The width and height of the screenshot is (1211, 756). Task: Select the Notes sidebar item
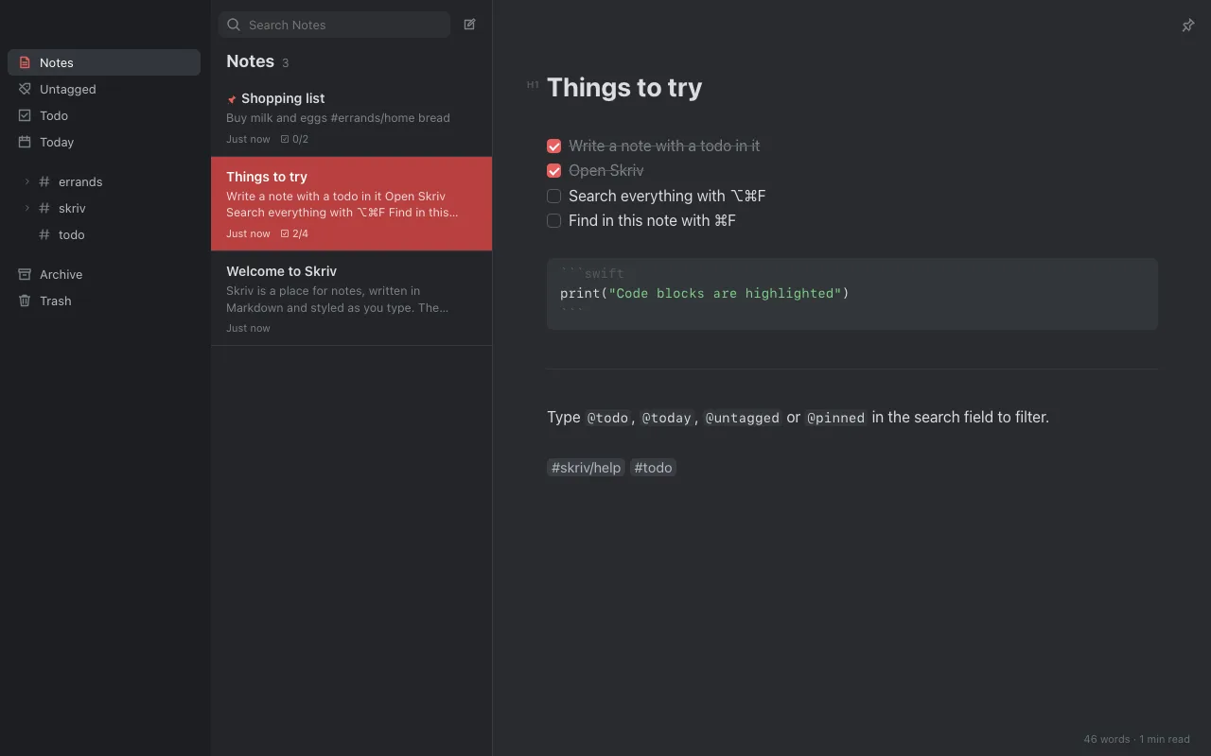pos(104,62)
